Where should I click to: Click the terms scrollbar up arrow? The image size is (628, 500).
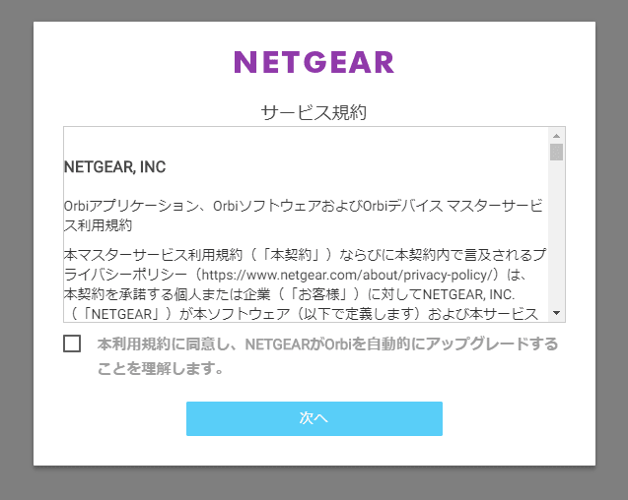[556, 135]
